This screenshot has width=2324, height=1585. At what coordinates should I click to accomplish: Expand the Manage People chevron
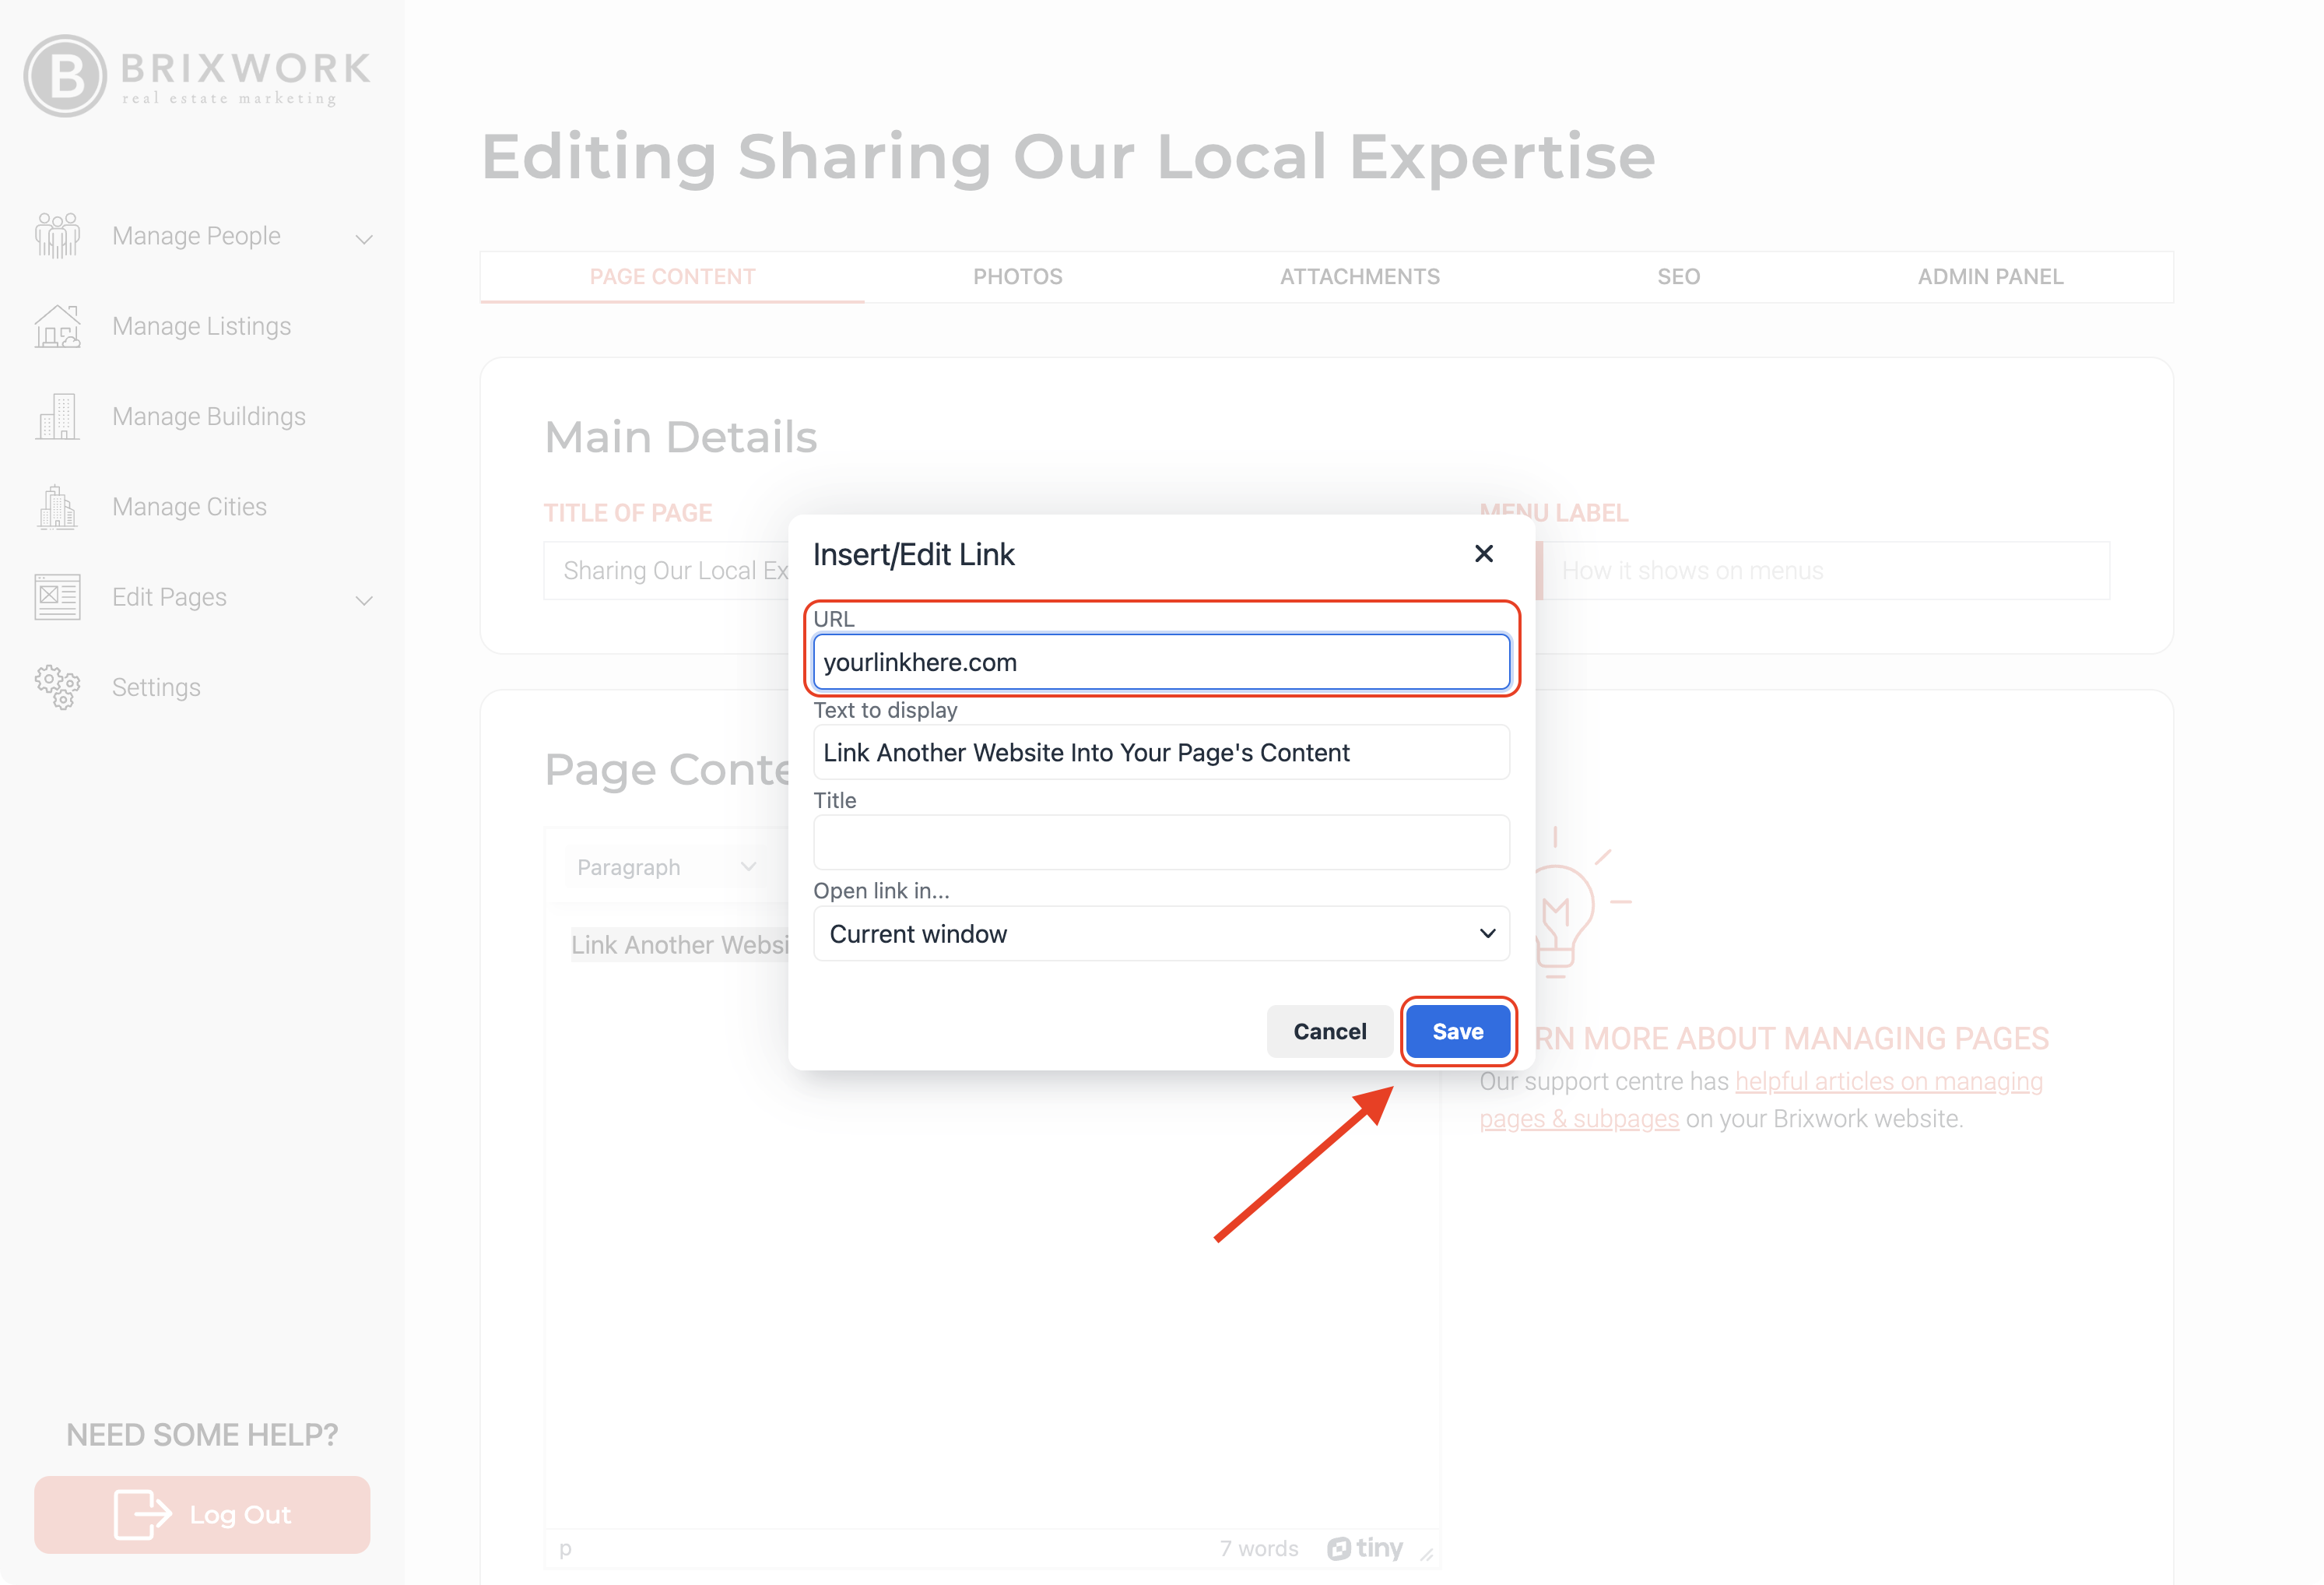click(364, 239)
